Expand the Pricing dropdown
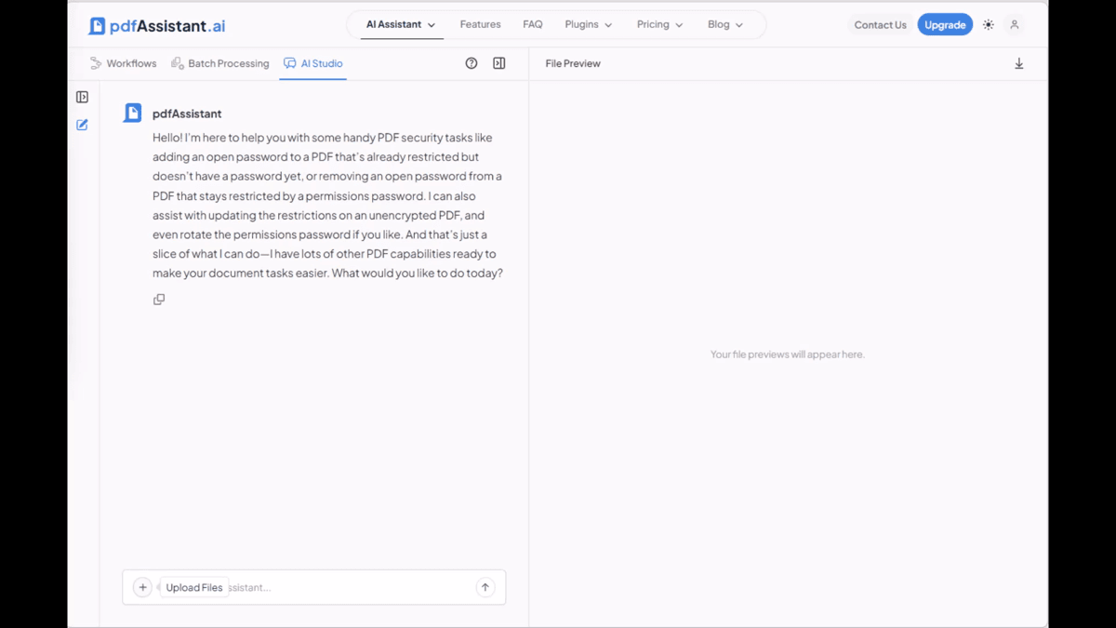 click(x=659, y=24)
